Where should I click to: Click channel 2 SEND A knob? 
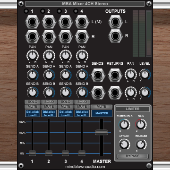(49, 75)
